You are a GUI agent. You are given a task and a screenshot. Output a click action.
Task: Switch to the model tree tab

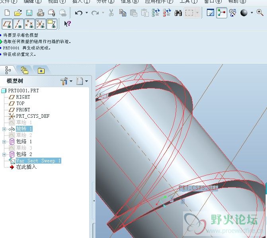[8, 70]
